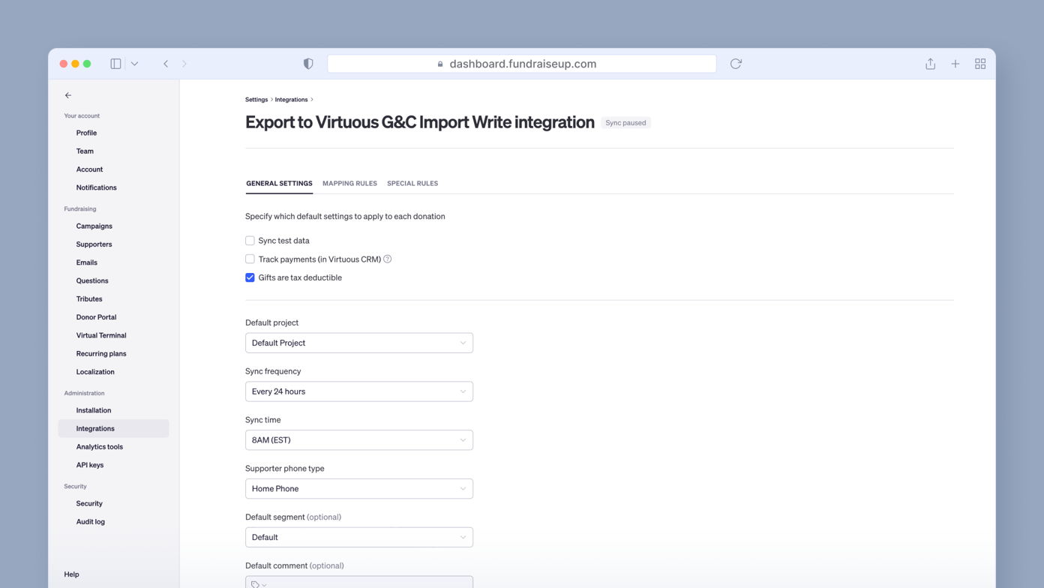Screen dimensions: 1044x588
Task: Expand the Sync frequency dropdown
Action: tap(358, 391)
